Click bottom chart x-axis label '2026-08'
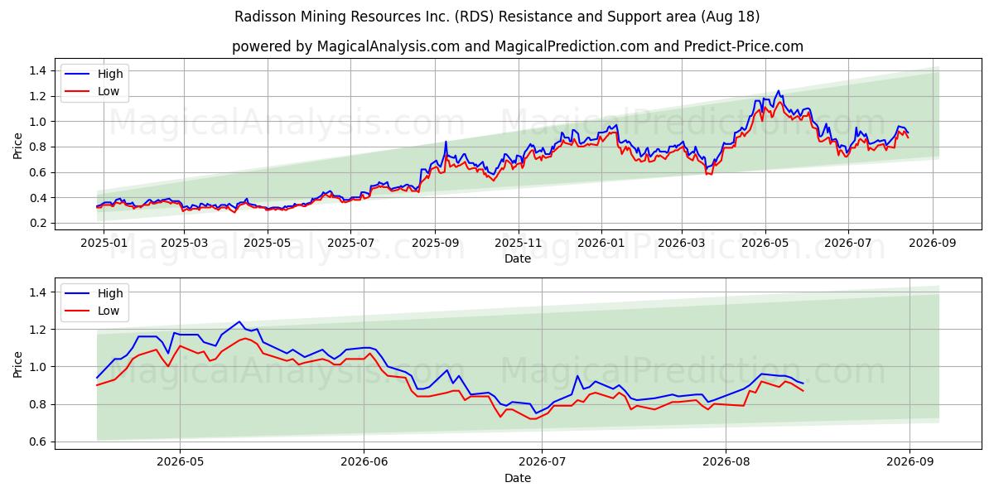994x497 pixels. coord(726,463)
